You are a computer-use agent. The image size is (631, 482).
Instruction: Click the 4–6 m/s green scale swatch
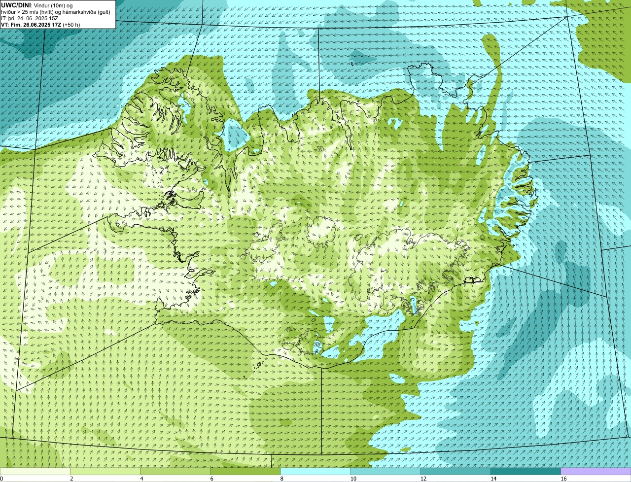[x=175, y=472]
